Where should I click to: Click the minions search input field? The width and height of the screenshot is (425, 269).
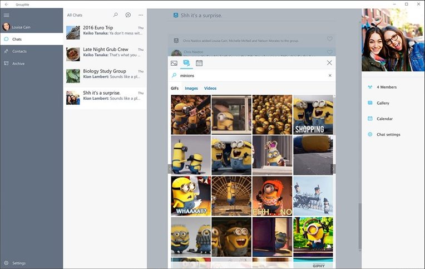coord(252,75)
